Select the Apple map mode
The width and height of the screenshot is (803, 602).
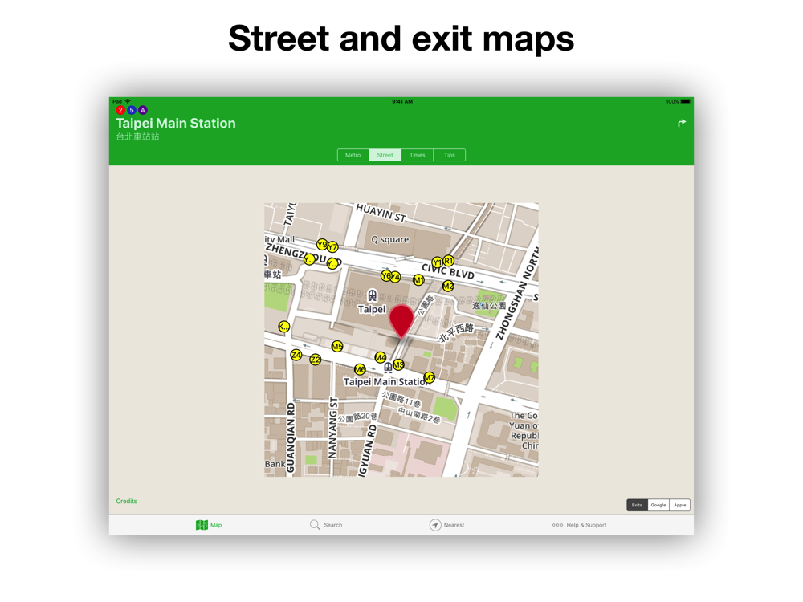click(680, 505)
